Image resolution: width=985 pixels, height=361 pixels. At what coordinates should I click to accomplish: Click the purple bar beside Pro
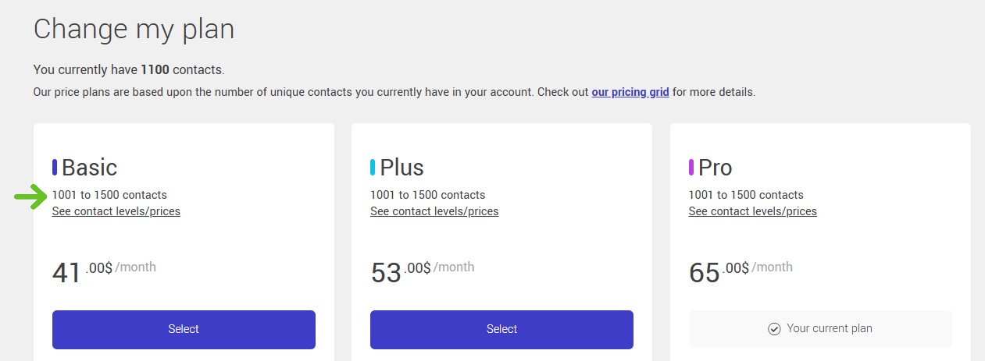(x=691, y=167)
